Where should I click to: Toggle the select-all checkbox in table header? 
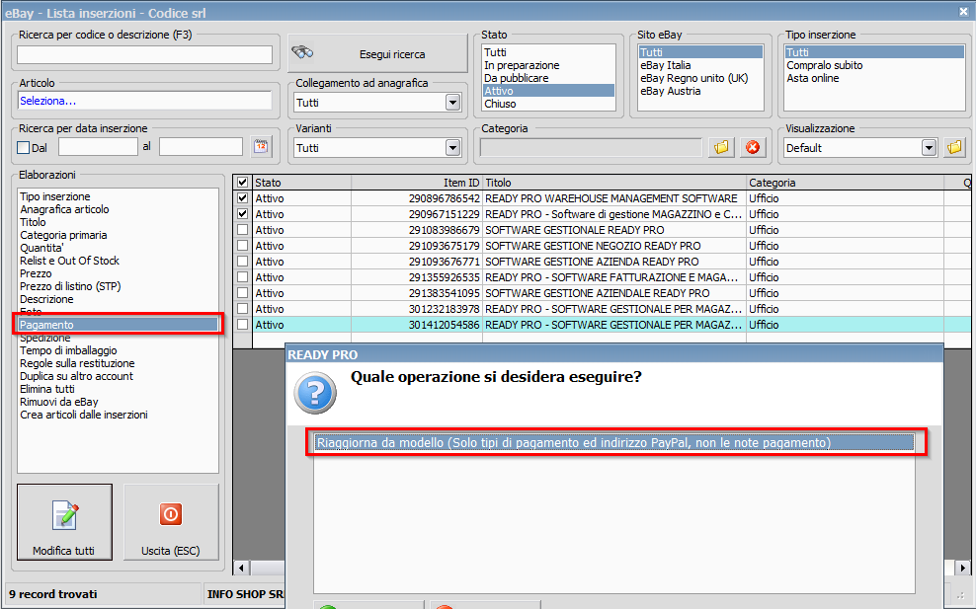243,183
